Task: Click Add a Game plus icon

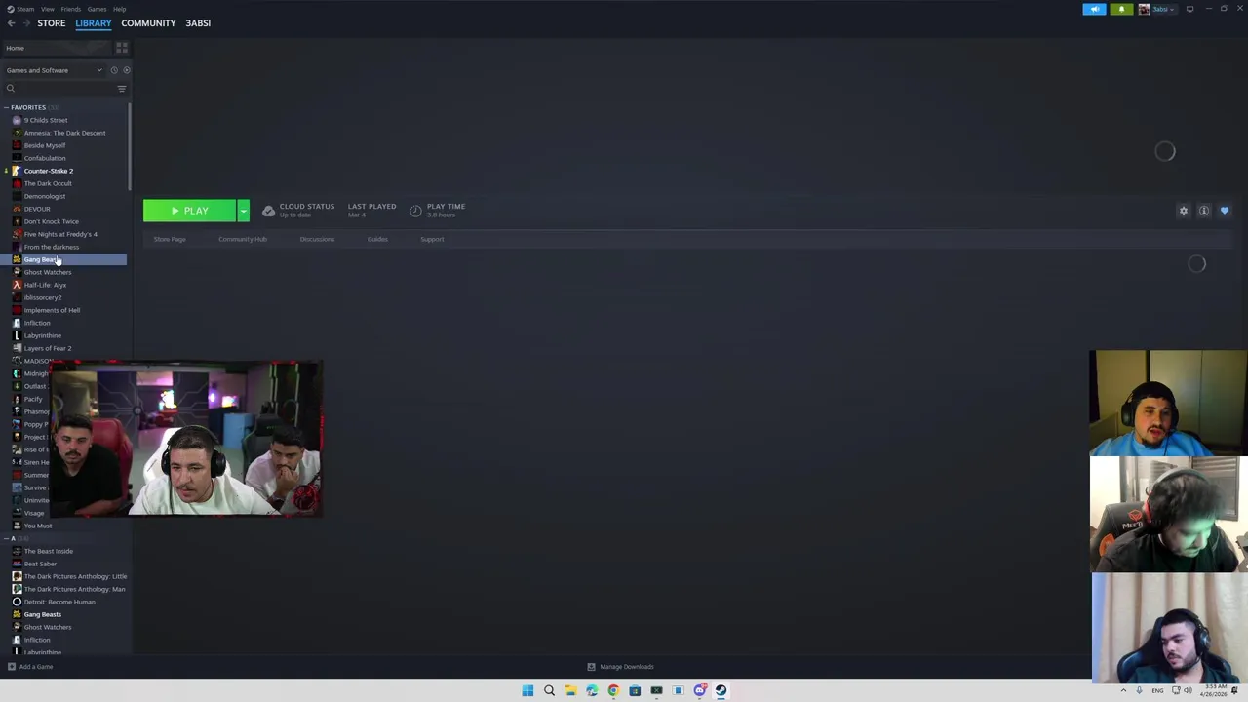Action: [11, 667]
